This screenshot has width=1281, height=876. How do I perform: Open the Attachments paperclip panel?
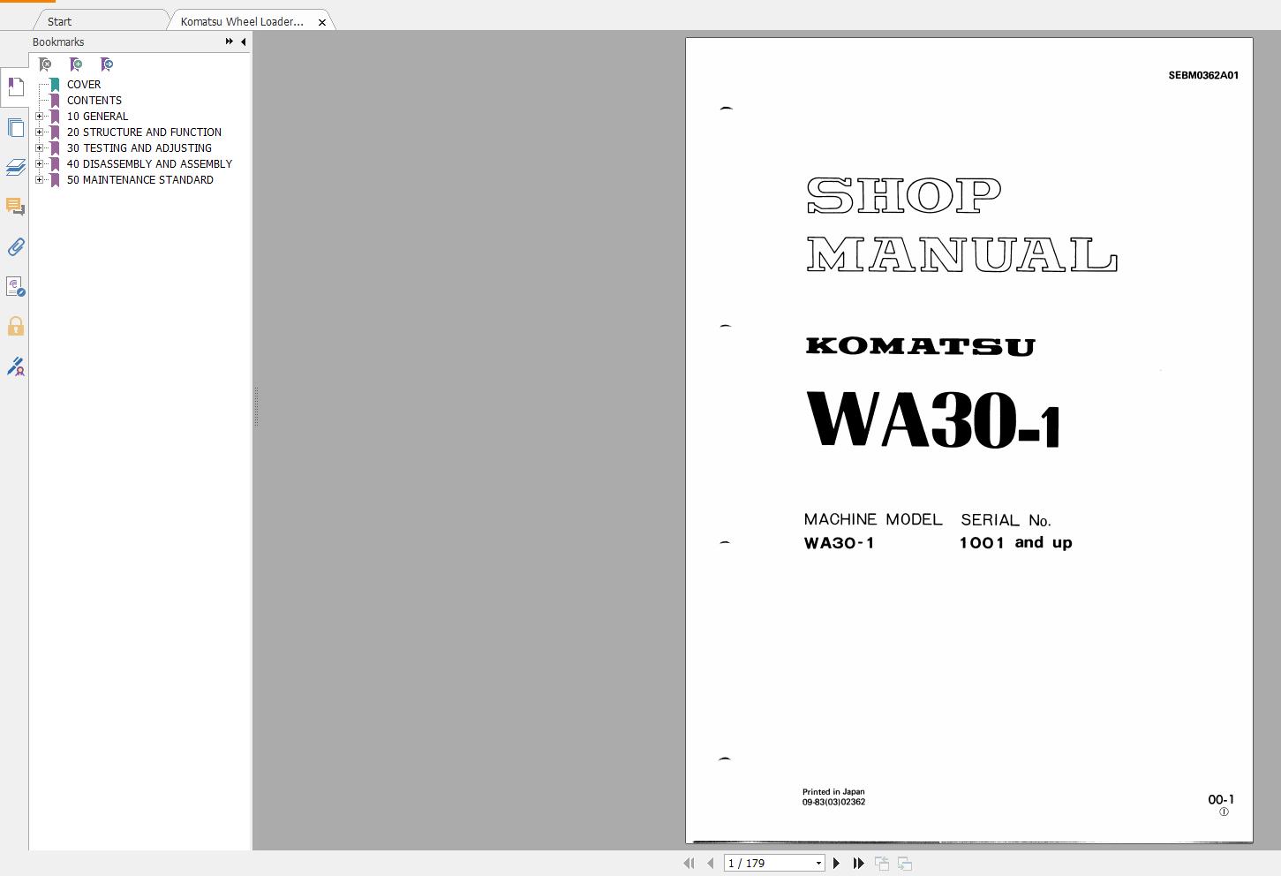pos(15,246)
